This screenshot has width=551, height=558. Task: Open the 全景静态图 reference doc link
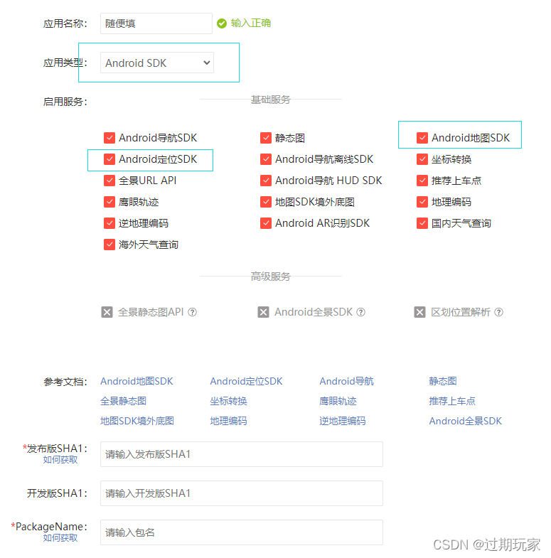[x=123, y=401]
